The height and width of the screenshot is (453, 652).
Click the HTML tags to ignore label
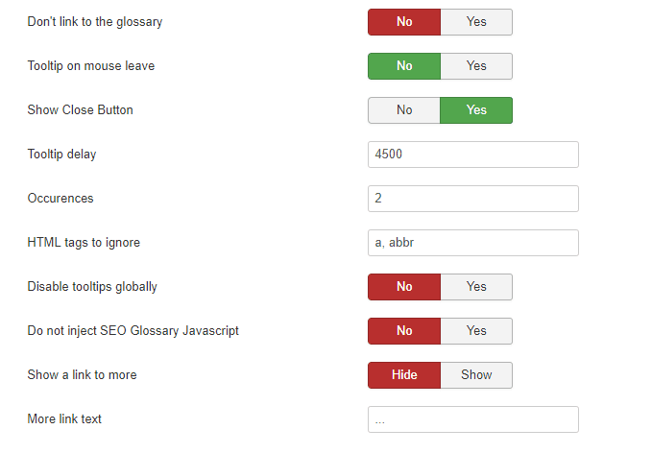click(84, 243)
